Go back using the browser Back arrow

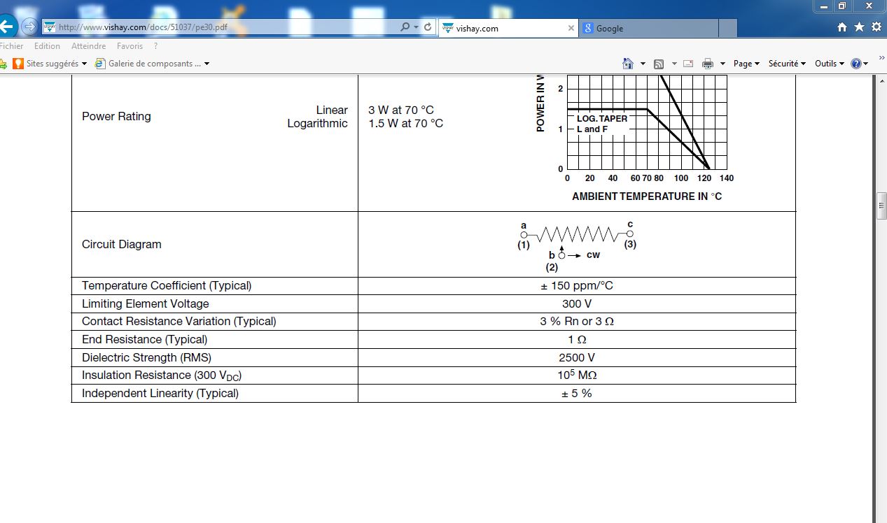(6, 27)
